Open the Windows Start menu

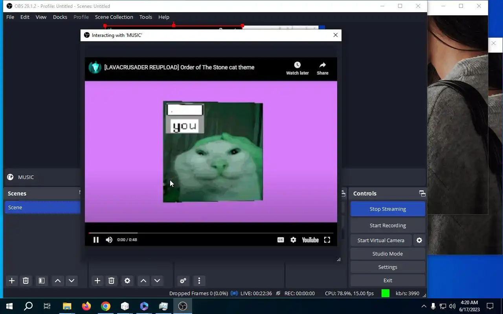9,306
